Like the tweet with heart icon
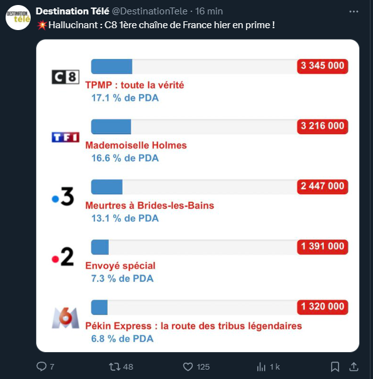The width and height of the screenshot is (373, 379). point(188,366)
